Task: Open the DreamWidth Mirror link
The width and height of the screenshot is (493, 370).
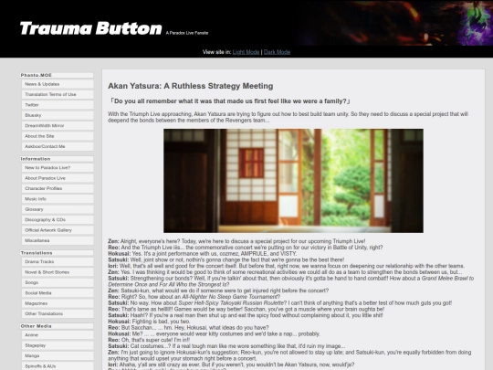Action: pyautogui.click(x=58, y=125)
